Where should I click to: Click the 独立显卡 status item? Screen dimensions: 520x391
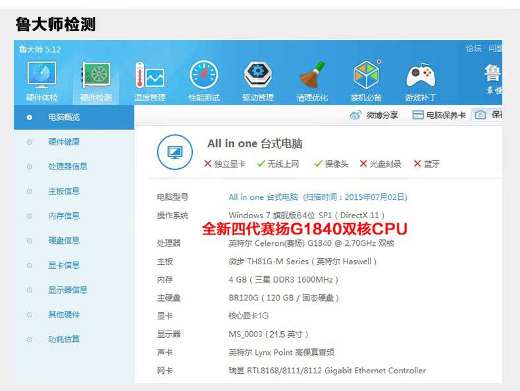tap(225, 164)
